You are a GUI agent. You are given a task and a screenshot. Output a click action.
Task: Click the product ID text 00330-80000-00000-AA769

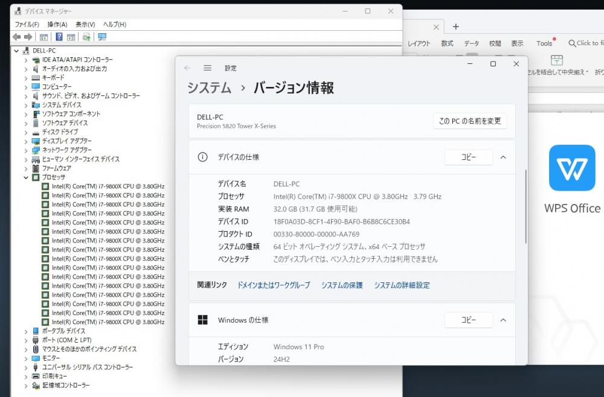pyautogui.click(x=316, y=234)
